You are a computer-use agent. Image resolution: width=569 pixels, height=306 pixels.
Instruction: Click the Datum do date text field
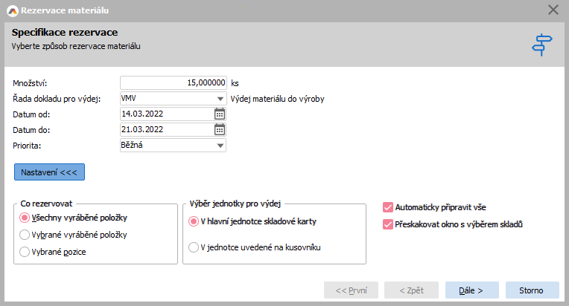(x=165, y=129)
